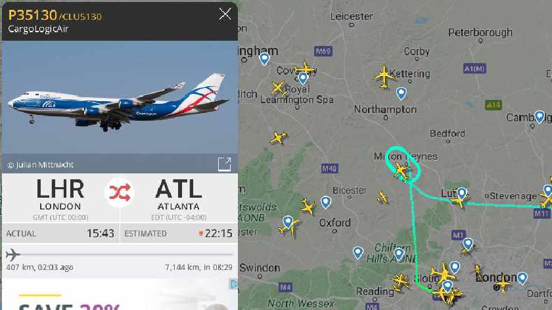552x310 pixels.
Task: Open the aircraft photo in external link
Action: tap(224, 164)
